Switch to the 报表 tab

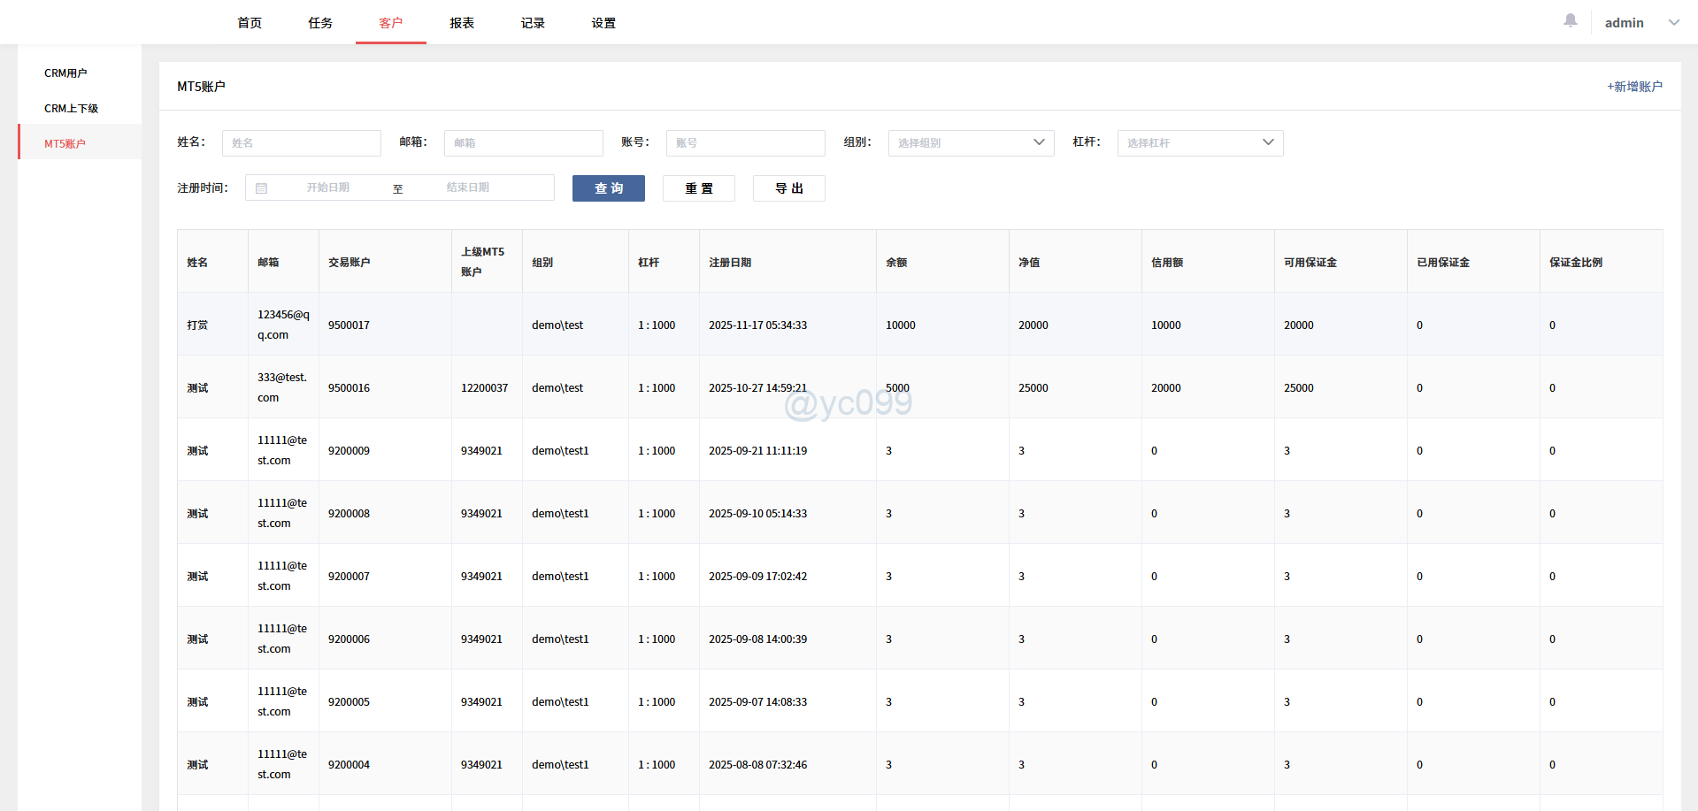tap(462, 23)
